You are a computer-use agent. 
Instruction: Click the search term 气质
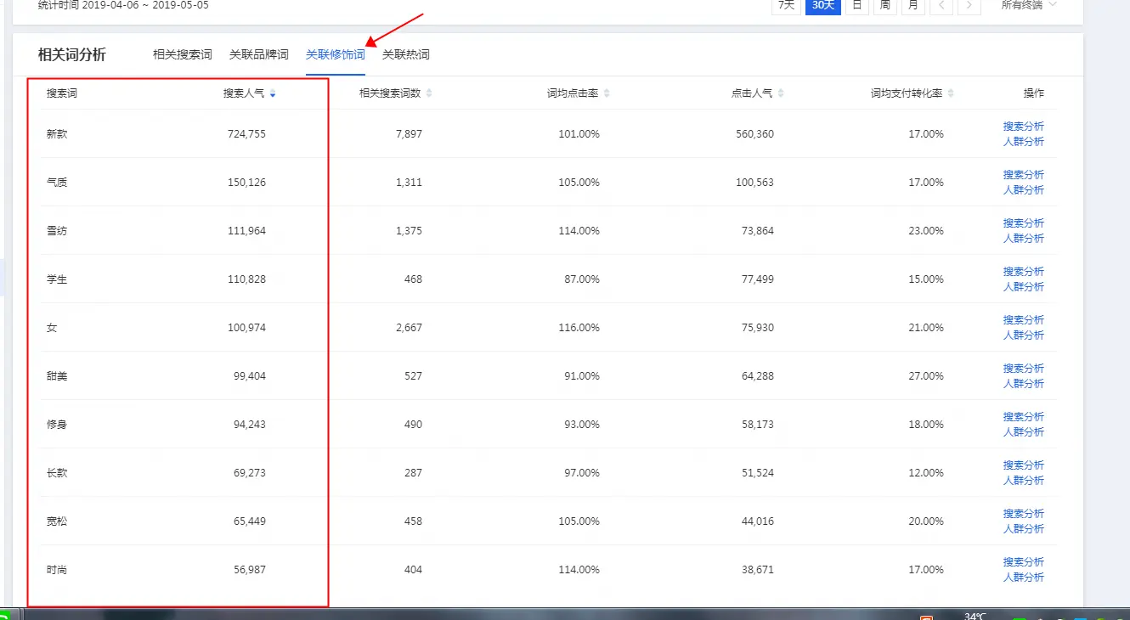[x=57, y=183]
